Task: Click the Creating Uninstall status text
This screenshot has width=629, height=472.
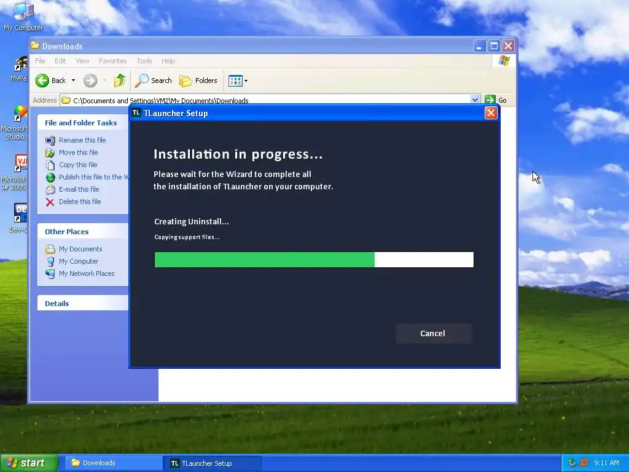Action: [x=192, y=221]
